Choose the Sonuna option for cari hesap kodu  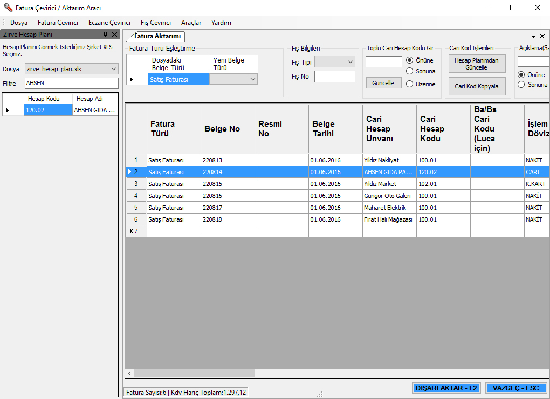pos(410,71)
